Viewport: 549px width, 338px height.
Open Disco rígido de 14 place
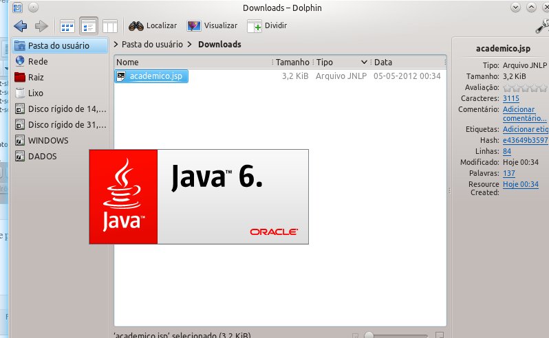pos(61,109)
